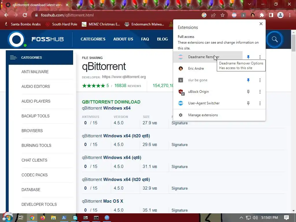Click the address bar URL
Screen dimensions: 296x222
click(67, 15)
